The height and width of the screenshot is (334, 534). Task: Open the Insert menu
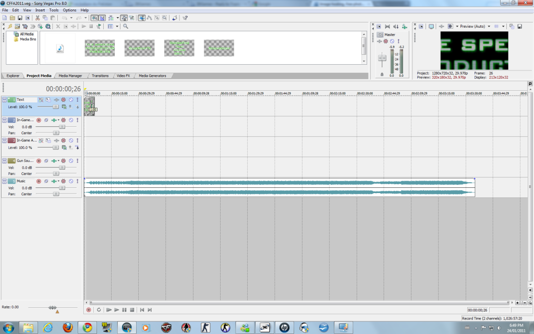pyautogui.click(x=40, y=10)
